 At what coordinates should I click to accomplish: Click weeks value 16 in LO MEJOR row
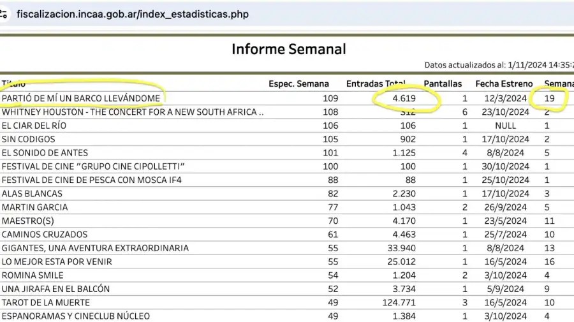click(x=549, y=261)
